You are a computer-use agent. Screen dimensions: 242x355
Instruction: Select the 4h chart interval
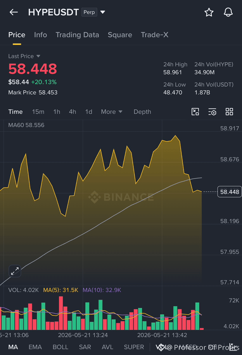tap(72, 112)
